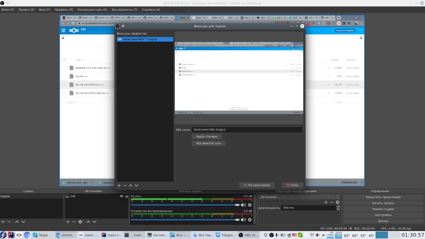Remove scene with minus icon
The image size is (425, 239).
9,222
